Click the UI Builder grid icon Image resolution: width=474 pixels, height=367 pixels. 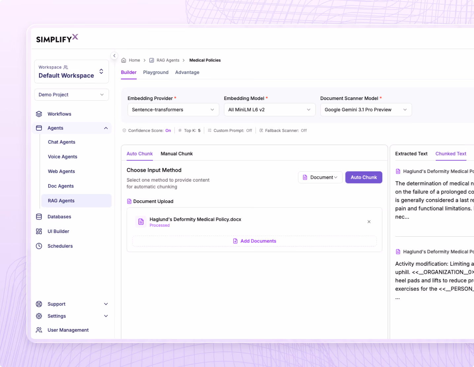point(39,231)
